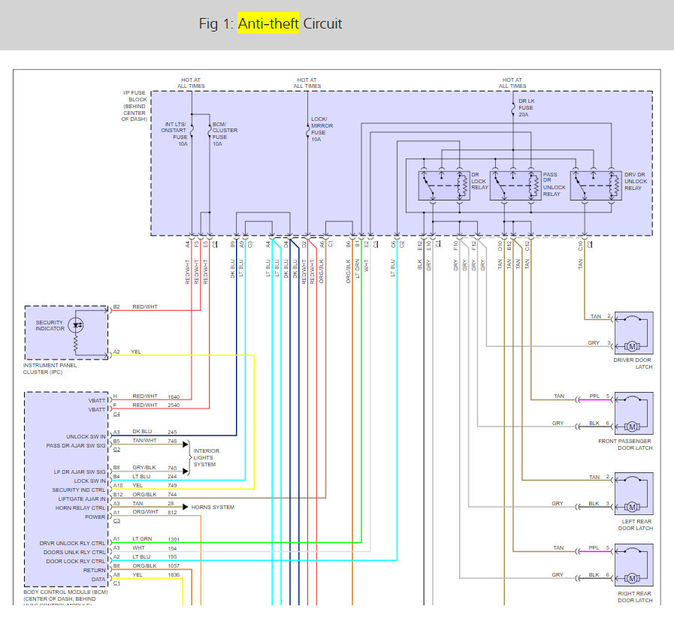Viewport: 674px width, 618px height.
Task: Click the FRONT PASSENGER DOOR LATCH caption
Action: tap(625, 445)
